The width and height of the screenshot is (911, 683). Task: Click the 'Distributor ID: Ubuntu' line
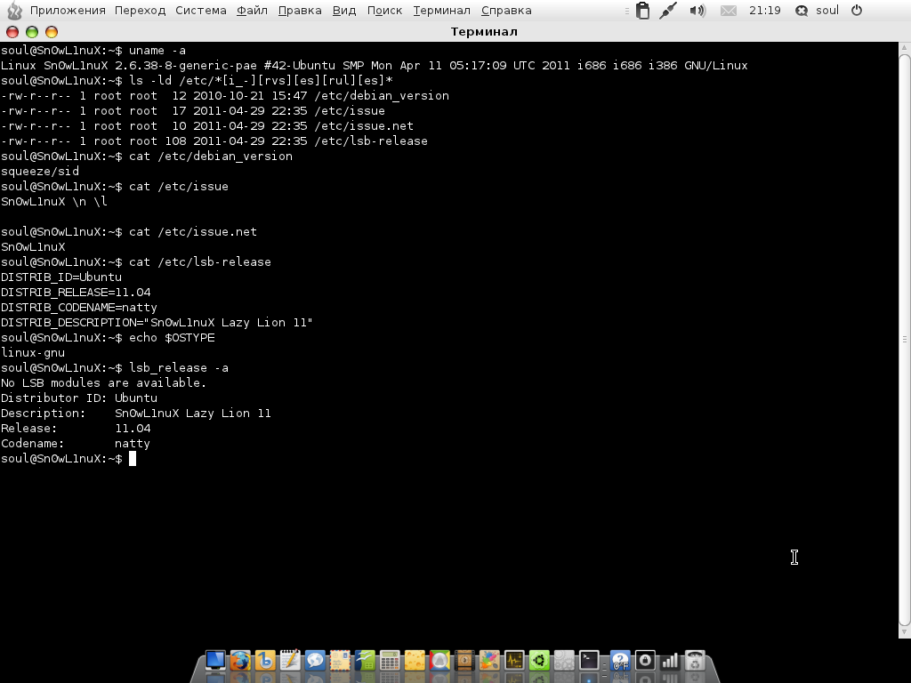(x=79, y=398)
